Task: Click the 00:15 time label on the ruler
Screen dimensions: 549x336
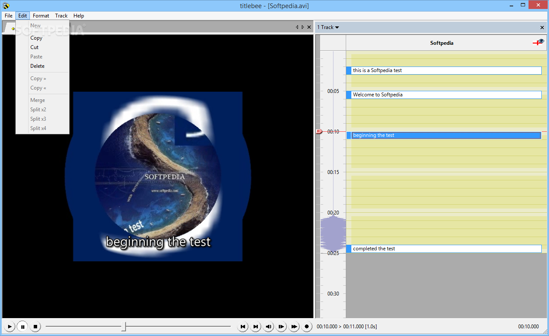Action: click(x=333, y=172)
